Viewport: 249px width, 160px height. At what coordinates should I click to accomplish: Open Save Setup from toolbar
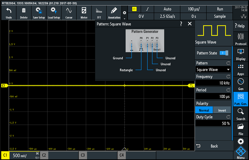click(39, 13)
